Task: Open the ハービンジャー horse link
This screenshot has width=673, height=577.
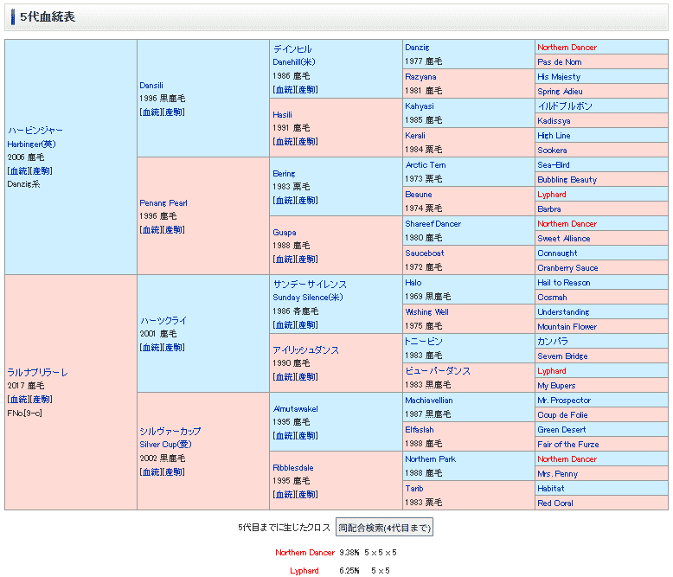Action: pos(35,130)
